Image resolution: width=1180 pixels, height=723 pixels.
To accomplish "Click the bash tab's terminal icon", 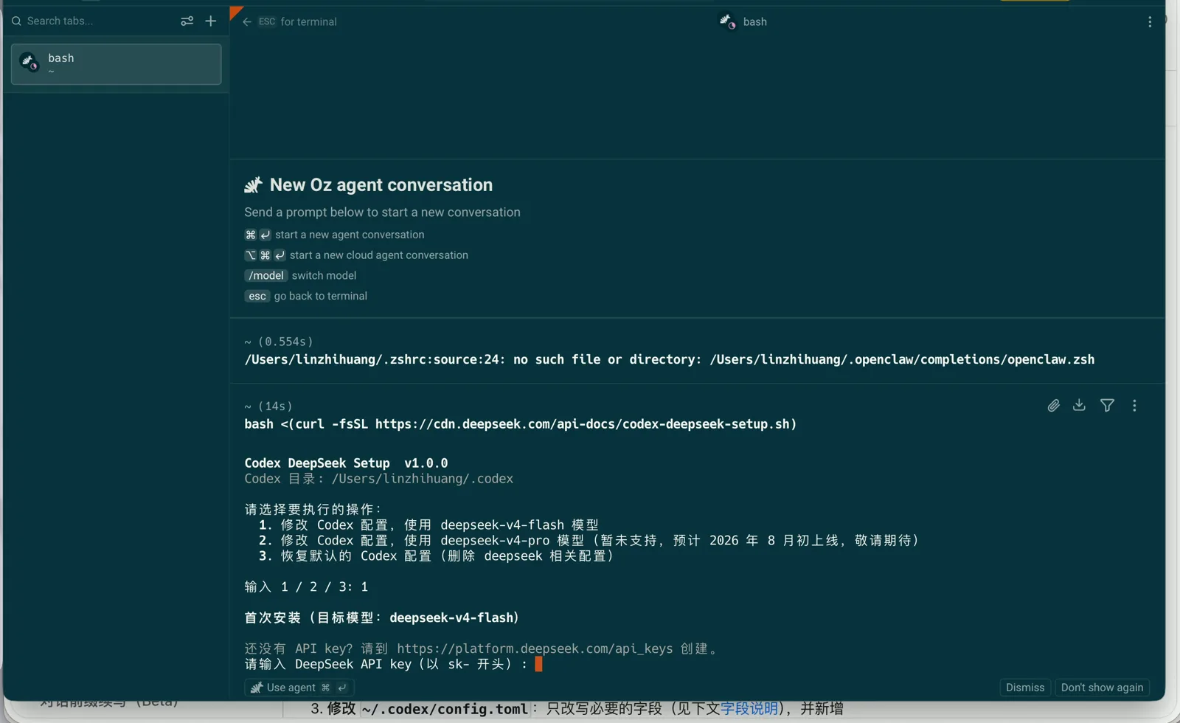I will coord(29,62).
